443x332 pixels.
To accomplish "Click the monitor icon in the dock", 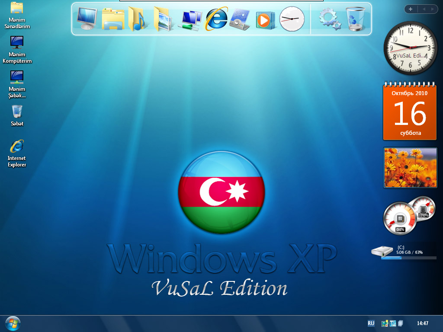I will pyautogui.click(x=87, y=19).
